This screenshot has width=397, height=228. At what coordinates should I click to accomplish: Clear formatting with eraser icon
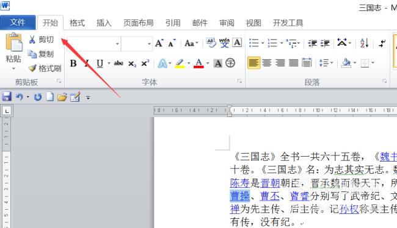coord(211,43)
